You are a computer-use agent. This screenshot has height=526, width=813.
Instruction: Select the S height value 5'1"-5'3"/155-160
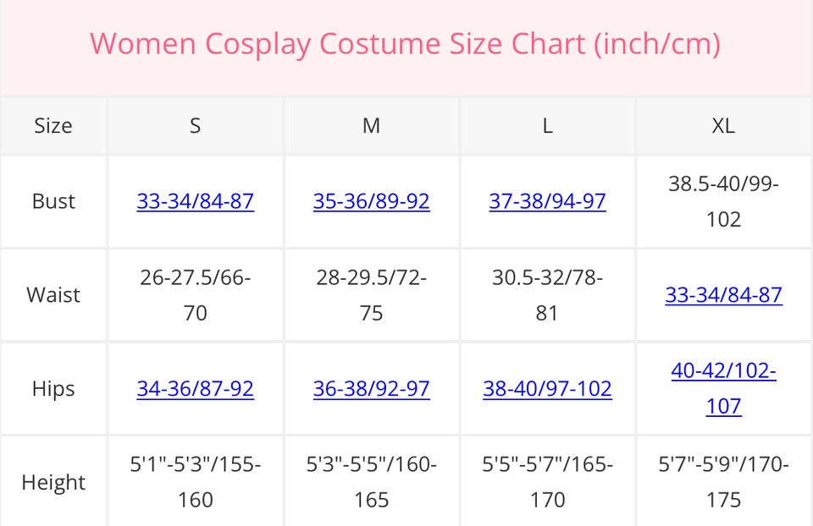click(195, 482)
